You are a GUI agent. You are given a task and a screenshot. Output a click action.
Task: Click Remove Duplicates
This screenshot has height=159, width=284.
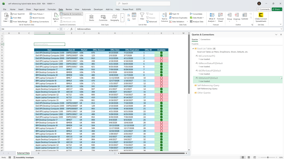click(x=178, y=18)
